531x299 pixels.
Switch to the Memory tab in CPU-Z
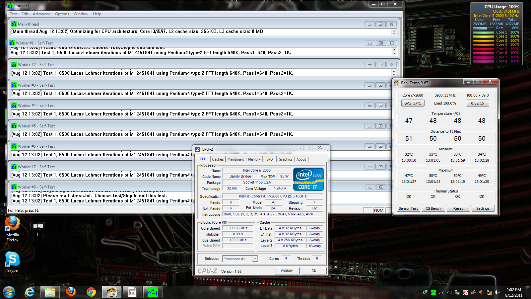(x=254, y=159)
